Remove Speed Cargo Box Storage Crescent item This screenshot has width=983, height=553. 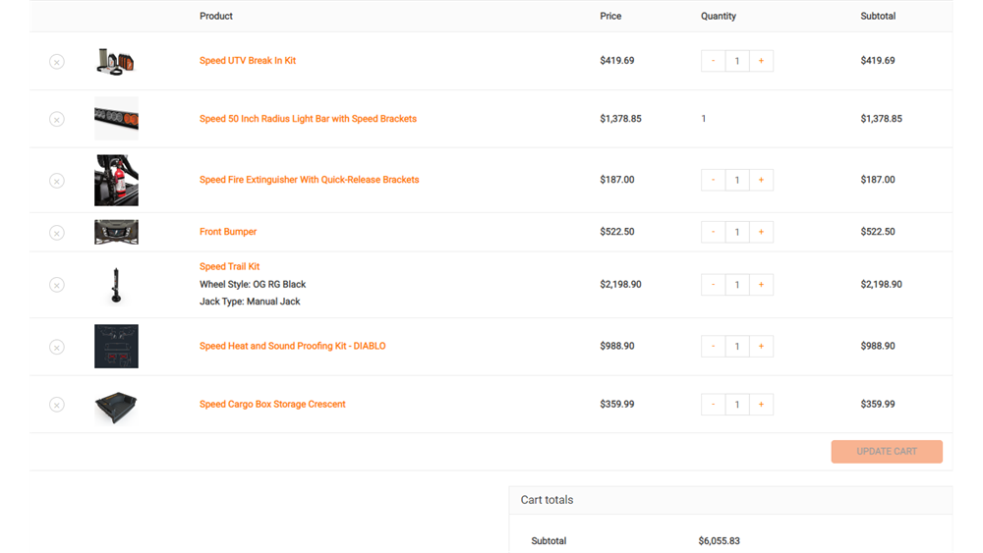[57, 405]
